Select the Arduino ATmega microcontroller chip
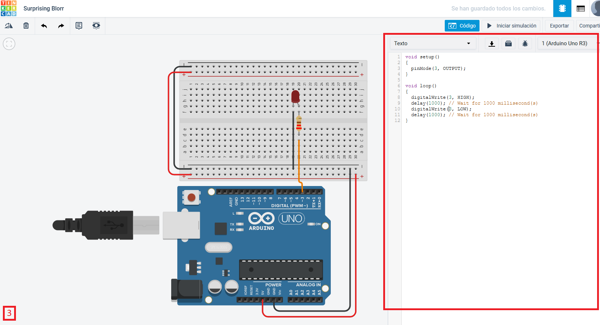 tap(280, 270)
